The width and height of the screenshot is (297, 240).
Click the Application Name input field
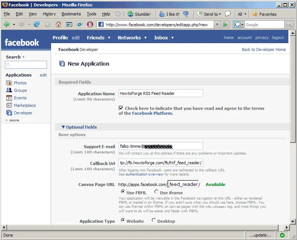[161, 93]
